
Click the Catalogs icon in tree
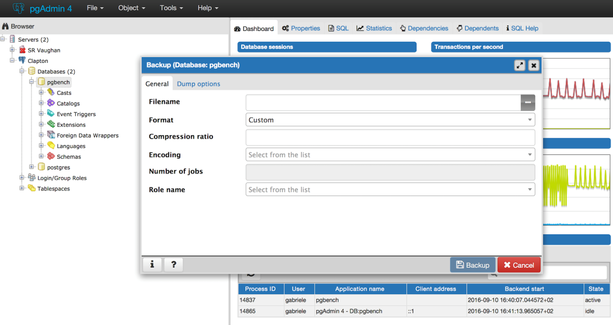[51, 103]
